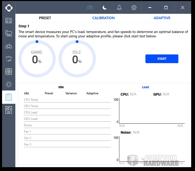Image resolution: width=195 pixels, height=171 pixels.
Task: Open the fan cooling sidebar icon
Action: (9, 72)
